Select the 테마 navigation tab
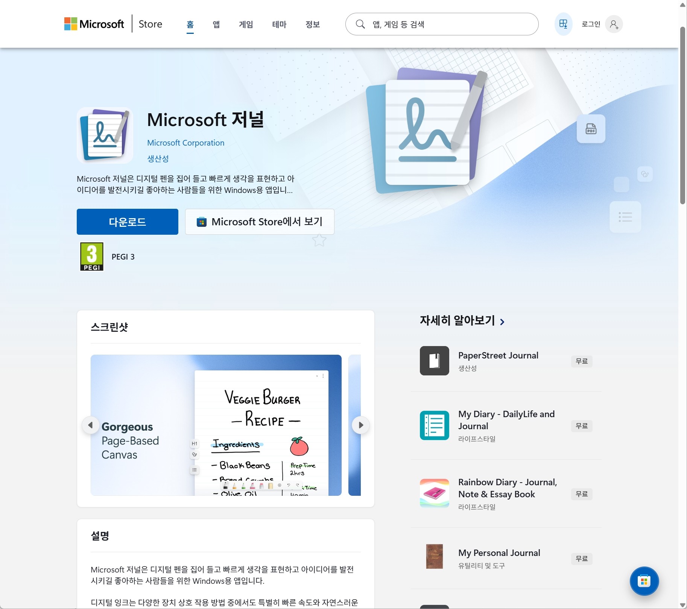 pos(279,24)
